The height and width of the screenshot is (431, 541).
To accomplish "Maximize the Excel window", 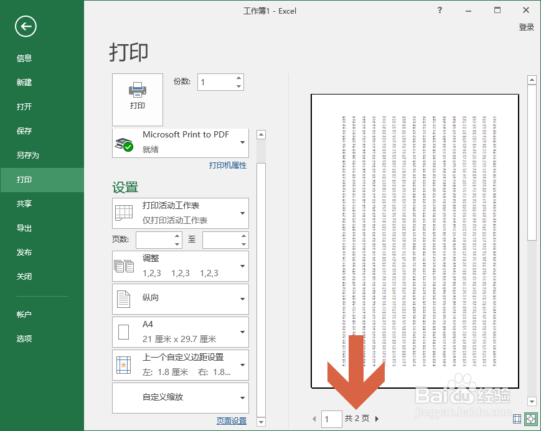I will coord(497,11).
